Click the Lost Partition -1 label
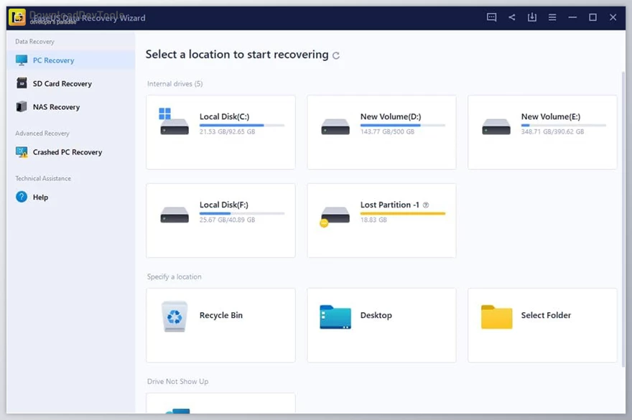 [390, 205]
